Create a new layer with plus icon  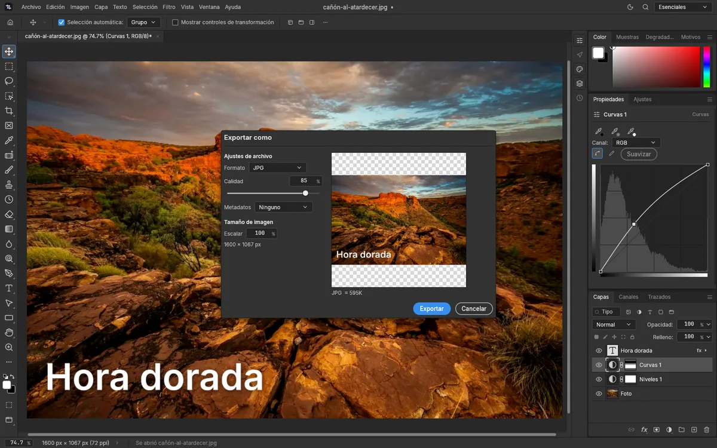click(694, 429)
